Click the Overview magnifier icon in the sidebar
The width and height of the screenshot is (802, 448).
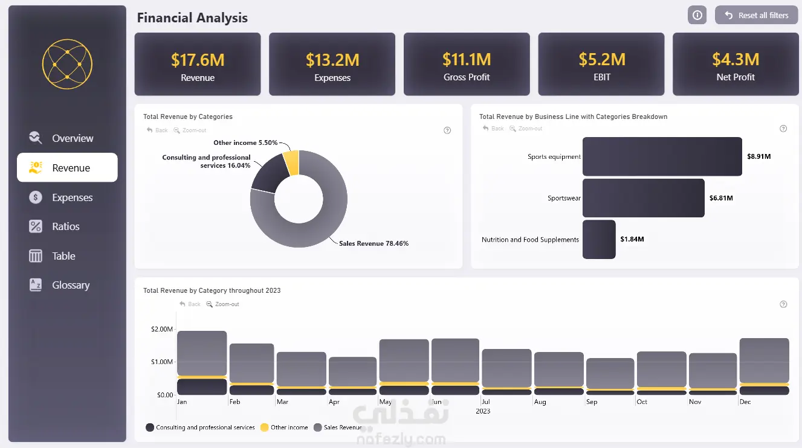[x=36, y=138]
